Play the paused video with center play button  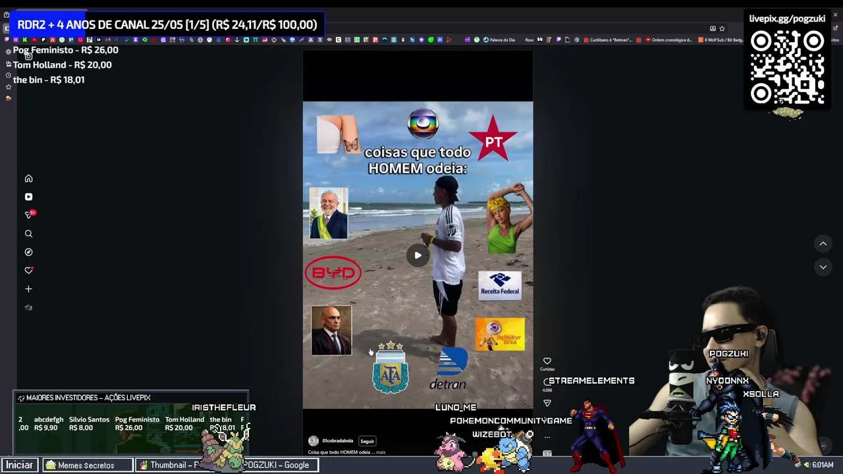[418, 255]
